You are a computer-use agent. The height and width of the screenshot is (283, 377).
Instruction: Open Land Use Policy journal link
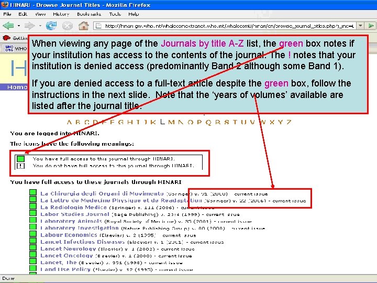pyautogui.click(x=65, y=269)
